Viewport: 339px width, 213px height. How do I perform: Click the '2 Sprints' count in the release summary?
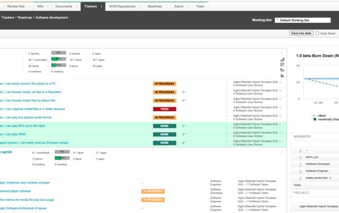(x=34, y=54)
